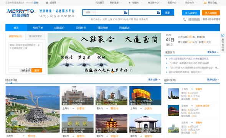Click the 收藏夹 star icon
This screenshot has height=138, width=226.
click(x=129, y=3)
